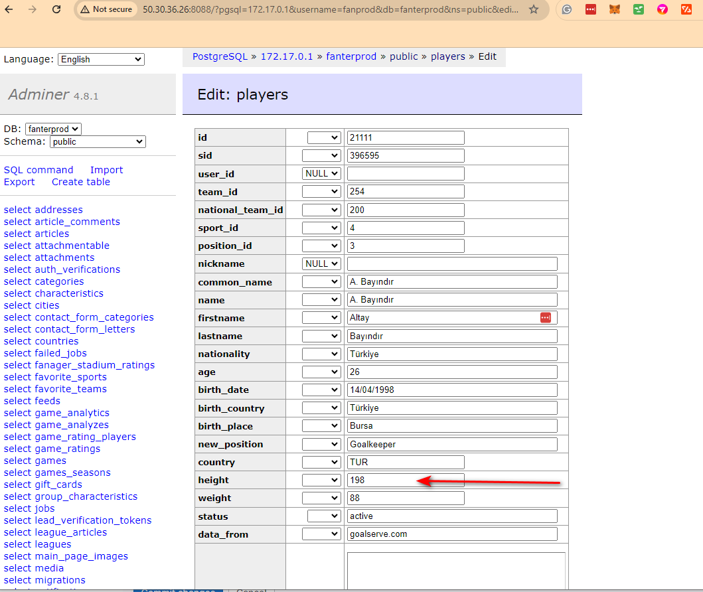Reload the page with refresh icon
Viewport: 703px width, 592px height.
pyautogui.click(x=56, y=9)
